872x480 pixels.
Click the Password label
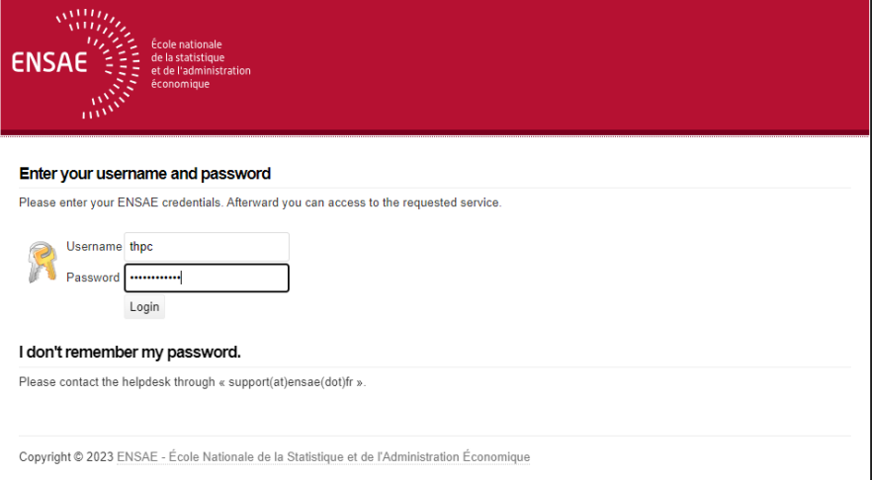tap(93, 279)
